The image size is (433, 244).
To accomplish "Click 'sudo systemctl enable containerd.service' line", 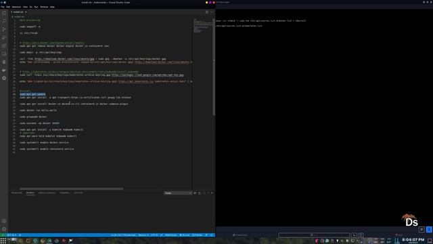I will [x=47, y=149].
